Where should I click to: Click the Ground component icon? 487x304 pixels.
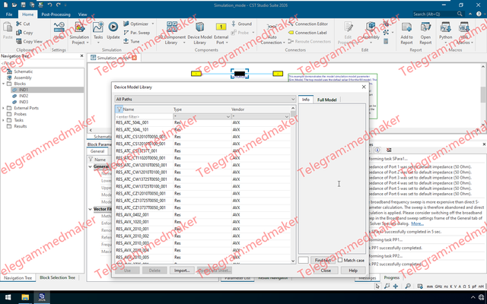234,24
